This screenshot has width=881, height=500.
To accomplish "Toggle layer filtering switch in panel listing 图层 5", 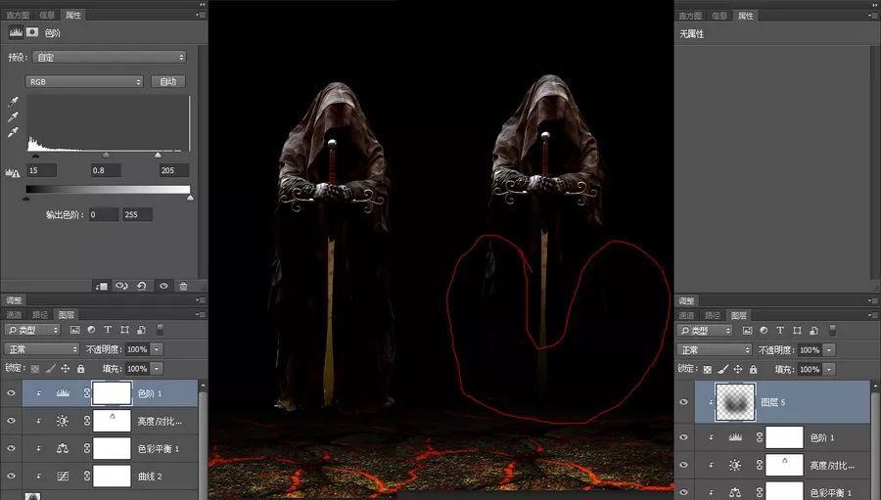I will tap(832, 330).
